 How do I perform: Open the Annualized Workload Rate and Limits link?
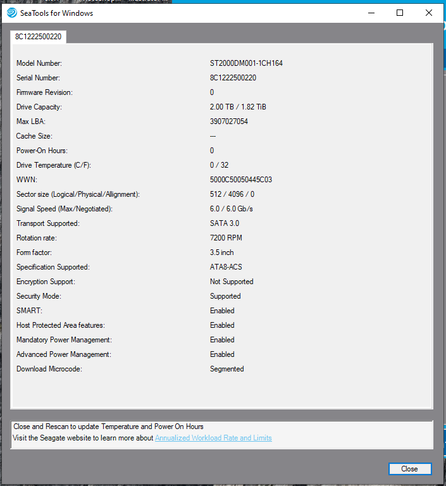(x=213, y=438)
